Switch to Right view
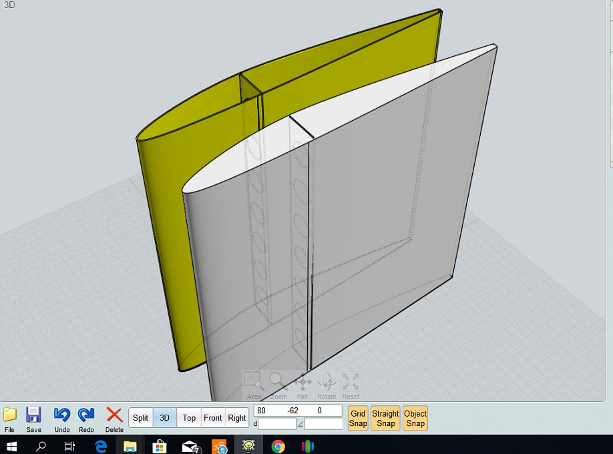The height and width of the screenshot is (454, 613). pyautogui.click(x=237, y=418)
